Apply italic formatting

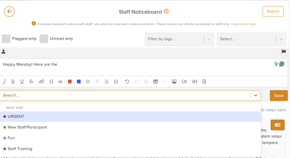(5, 82)
